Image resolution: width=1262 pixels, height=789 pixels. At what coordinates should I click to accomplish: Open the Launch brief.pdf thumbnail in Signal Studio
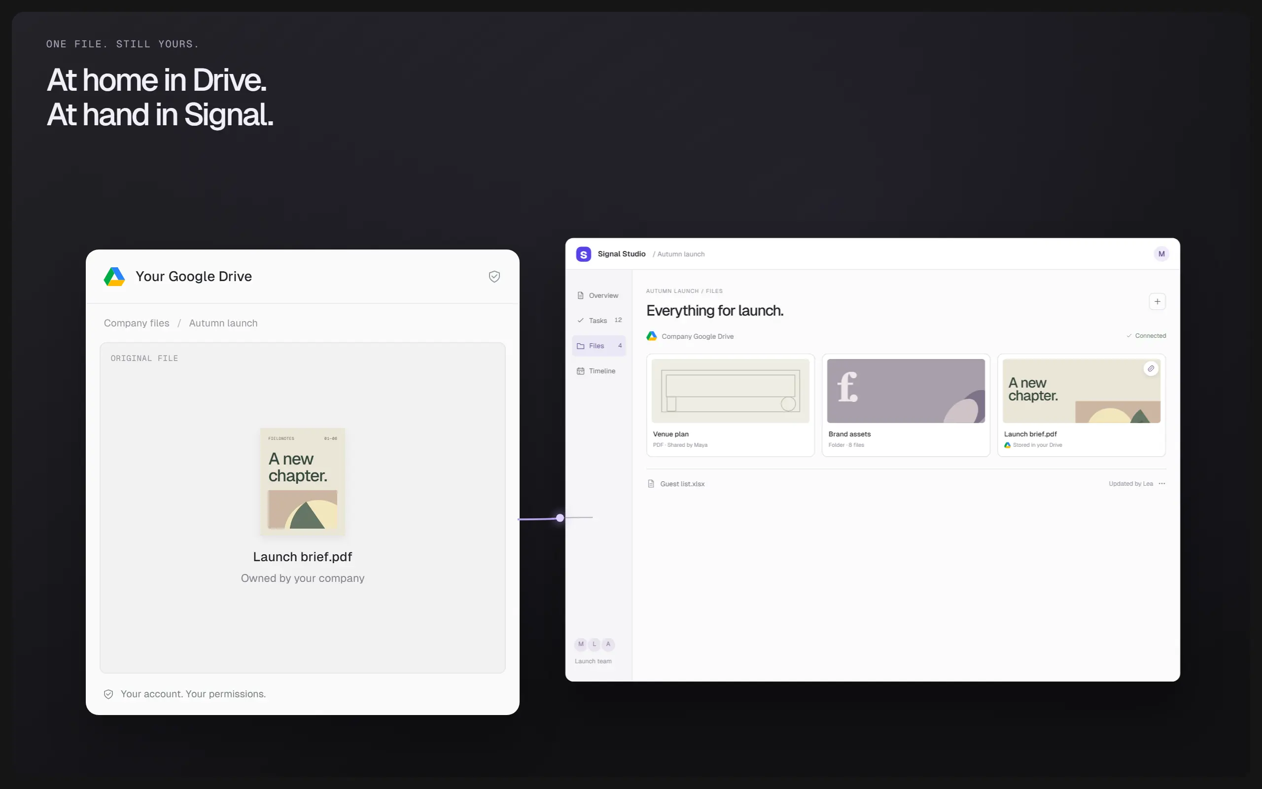1082,391
